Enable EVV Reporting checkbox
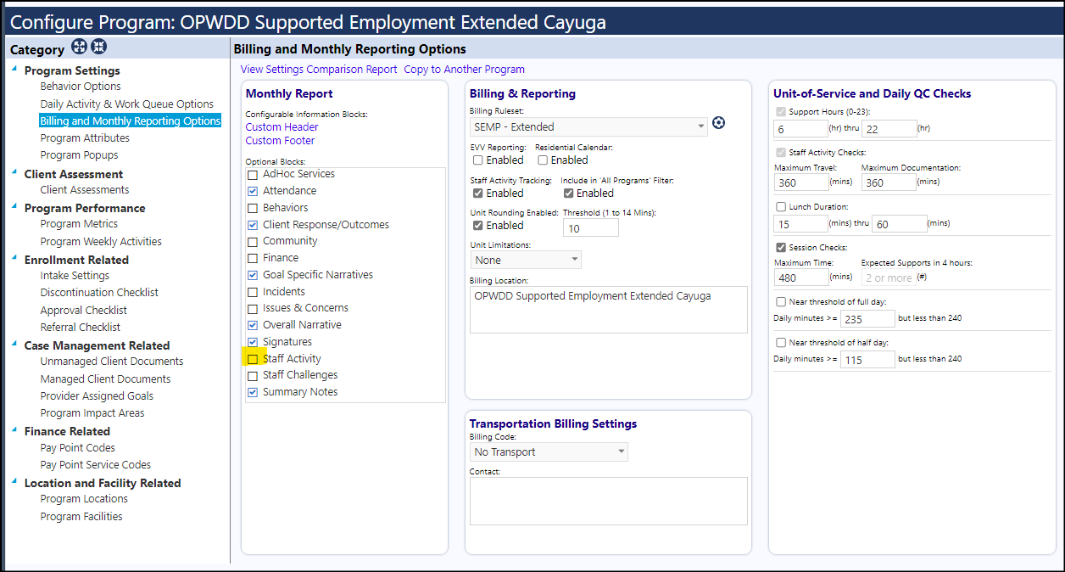The image size is (1065, 572). pos(478,160)
